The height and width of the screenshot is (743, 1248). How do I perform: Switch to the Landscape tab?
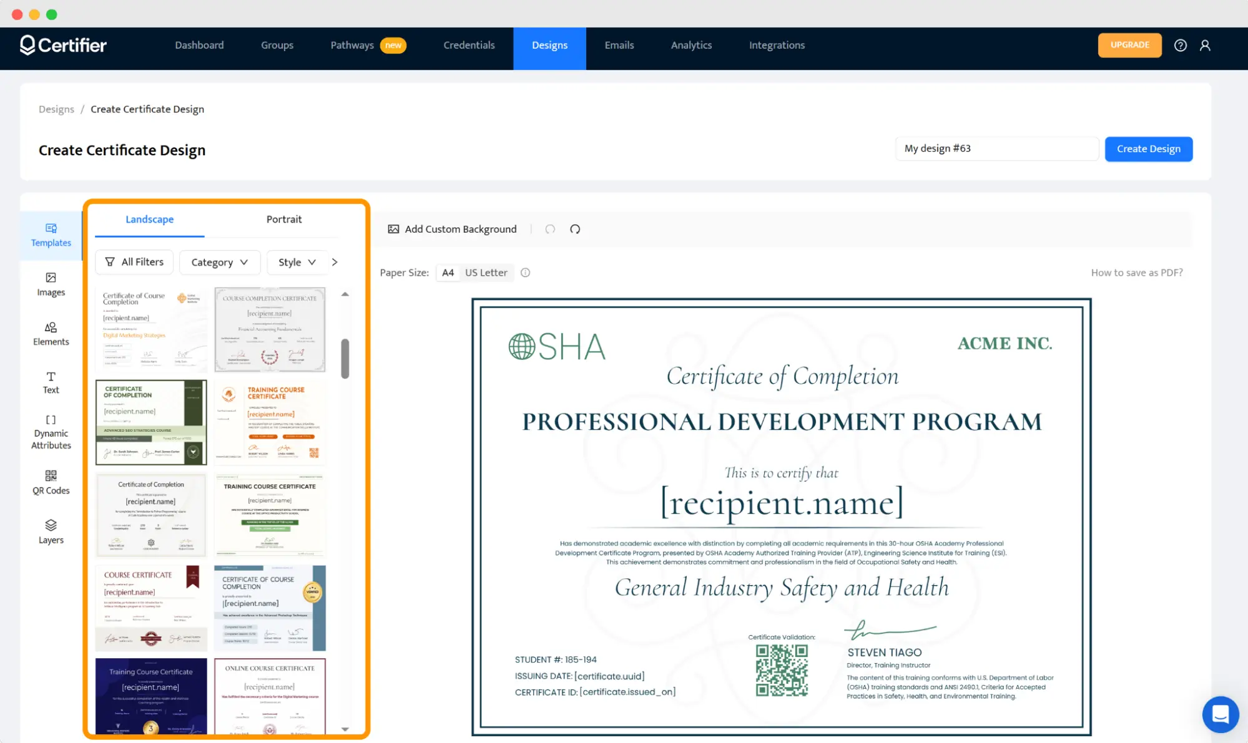[x=150, y=220]
